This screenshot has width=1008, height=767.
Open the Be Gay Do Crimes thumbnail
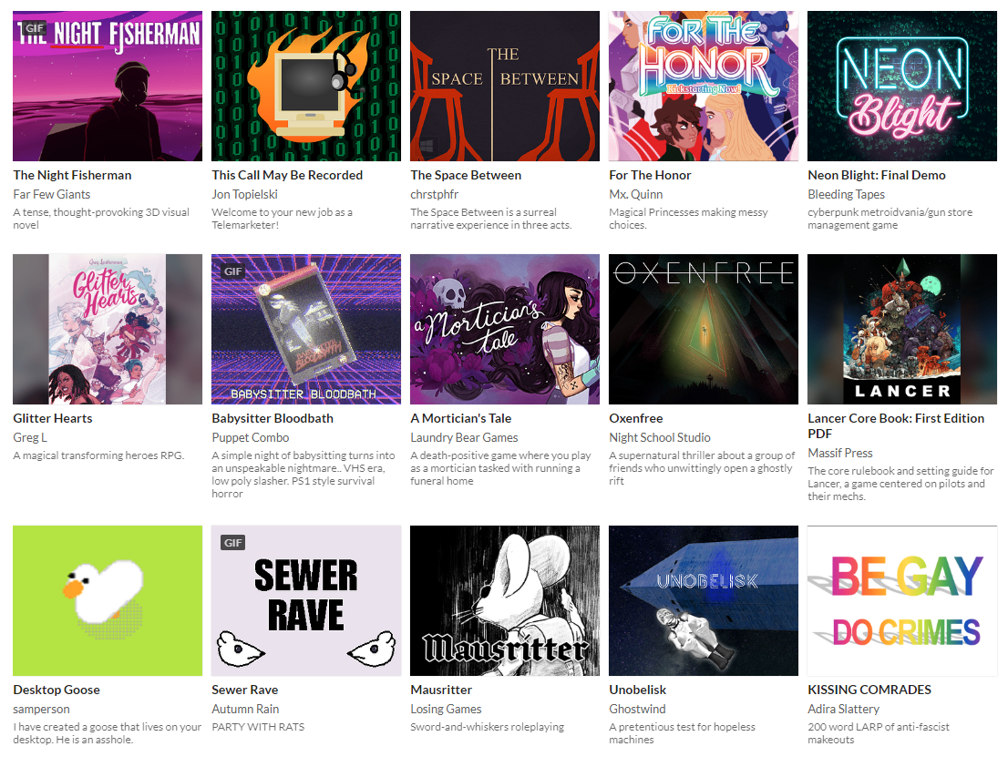pyautogui.click(x=902, y=600)
